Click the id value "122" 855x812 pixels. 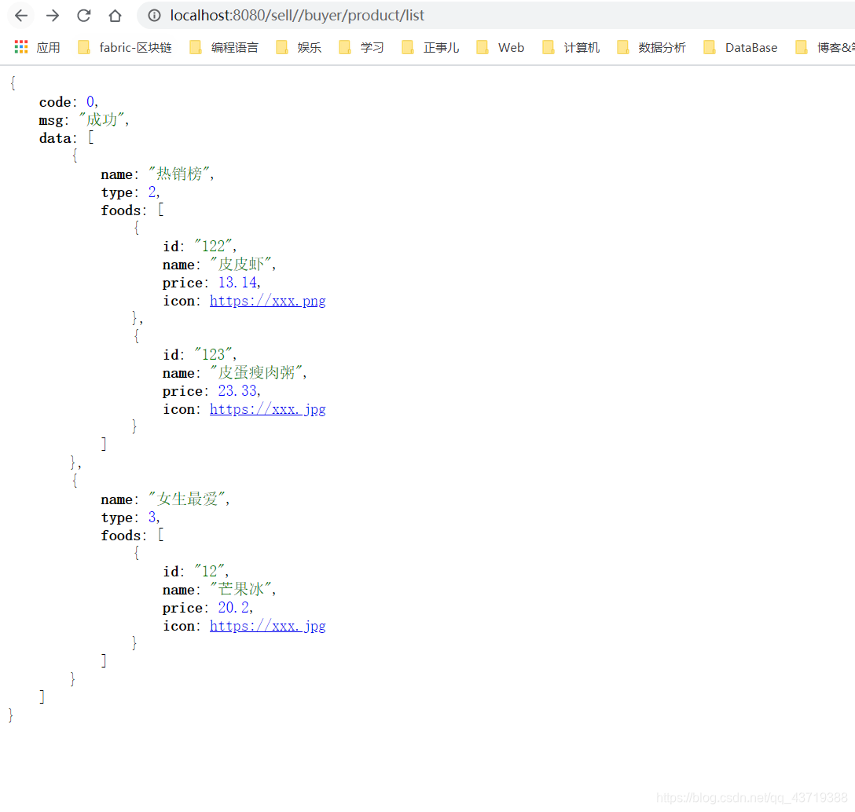click(x=213, y=247)
